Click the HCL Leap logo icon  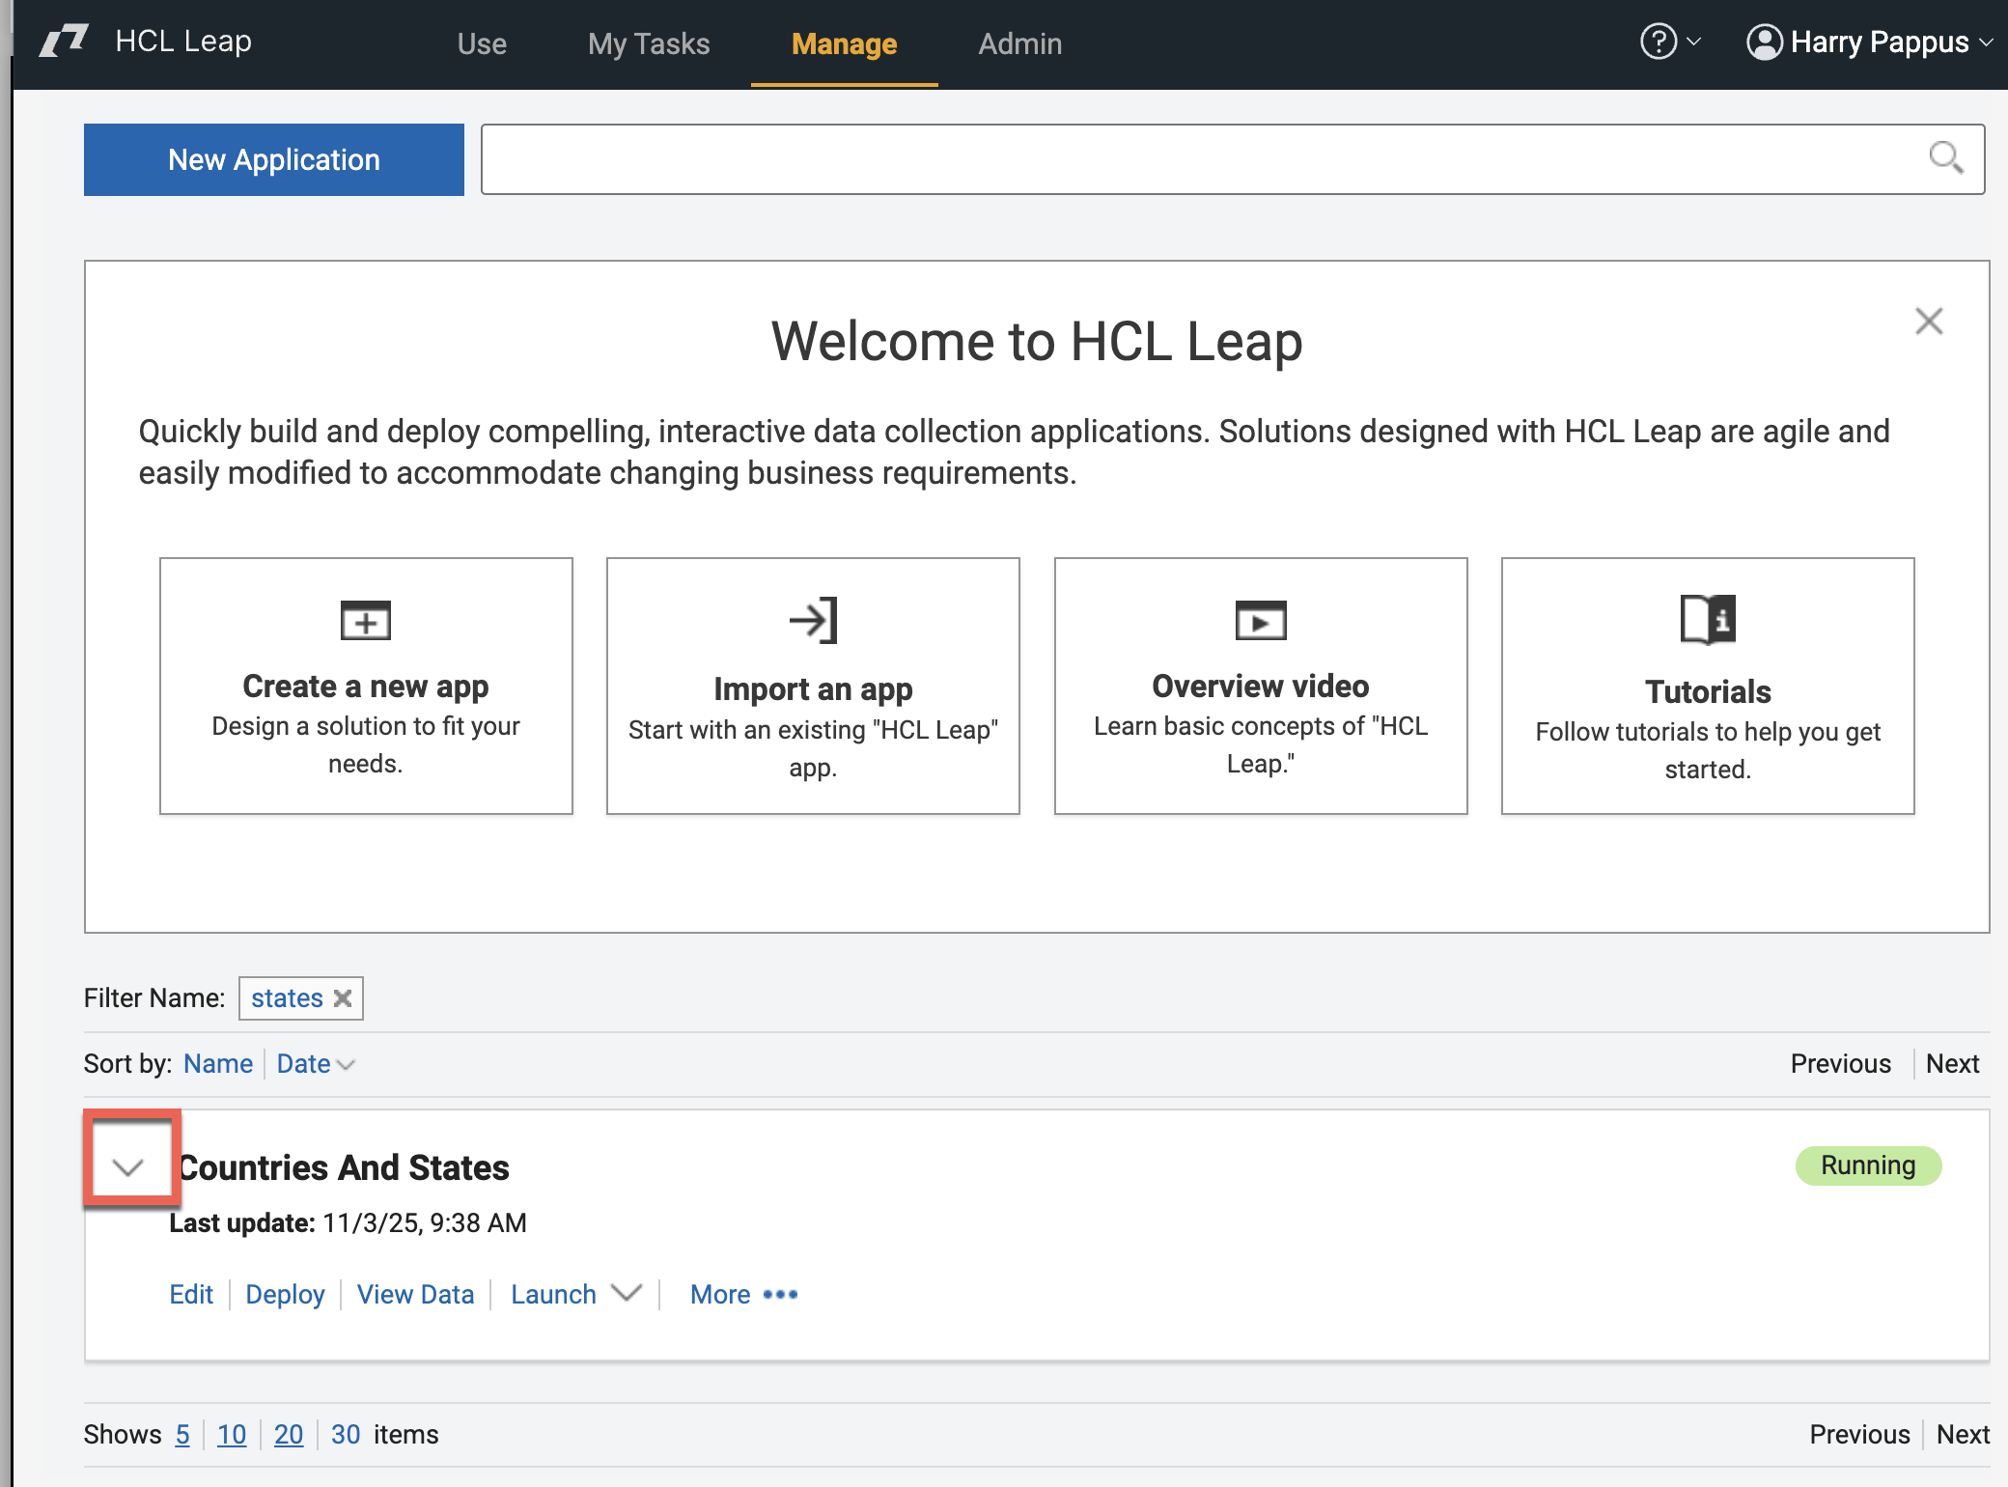64,42
